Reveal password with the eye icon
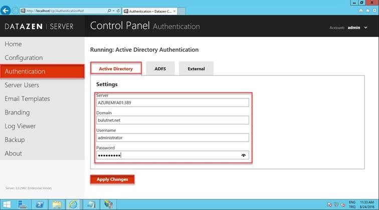This screenshot has height=210, width=379. (x=244, y=155)
